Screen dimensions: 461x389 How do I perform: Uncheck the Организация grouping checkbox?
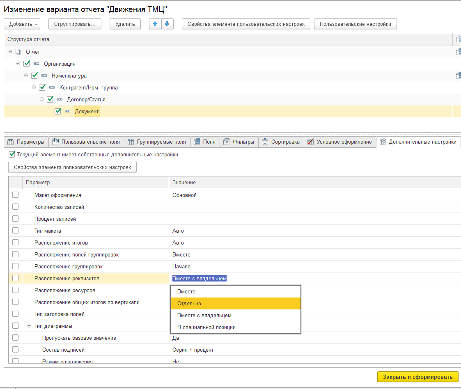point(27,64)
